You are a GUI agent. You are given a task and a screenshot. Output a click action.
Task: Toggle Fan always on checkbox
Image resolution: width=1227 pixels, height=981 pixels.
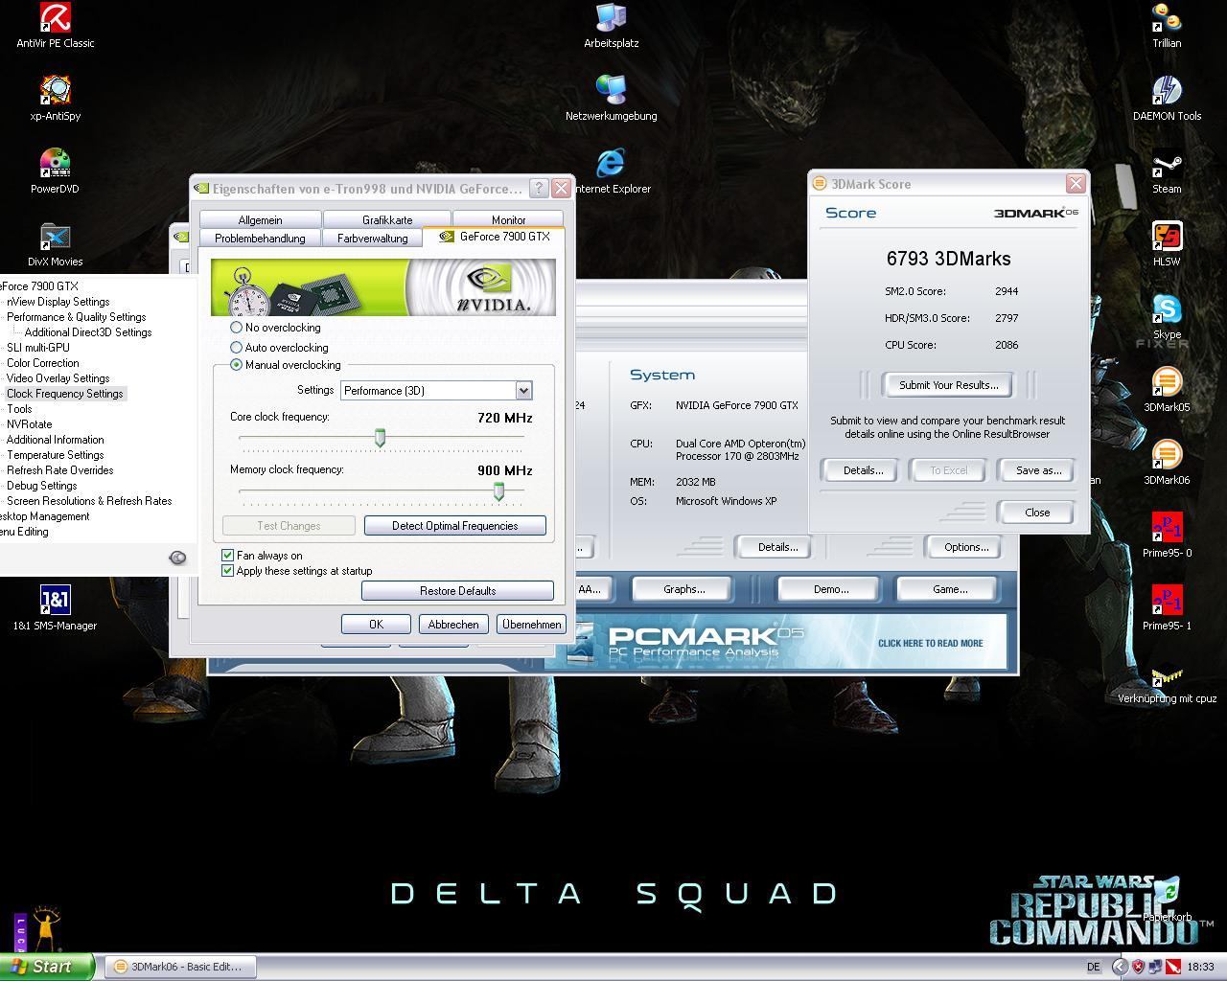pos(263,555)
